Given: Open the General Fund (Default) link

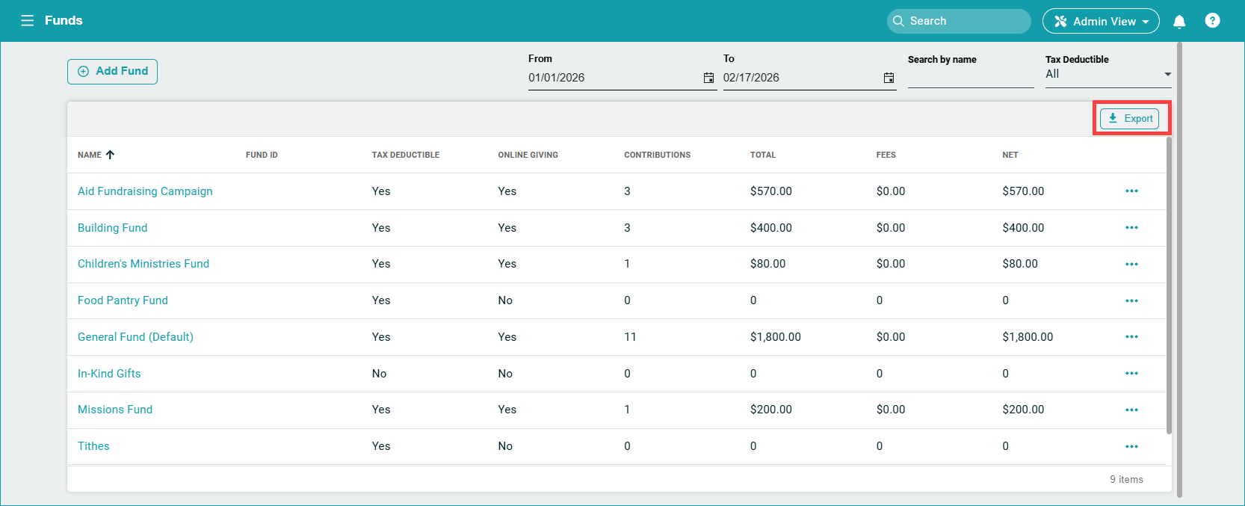Looking at the screenshot, I should click(x=135, y=337).
